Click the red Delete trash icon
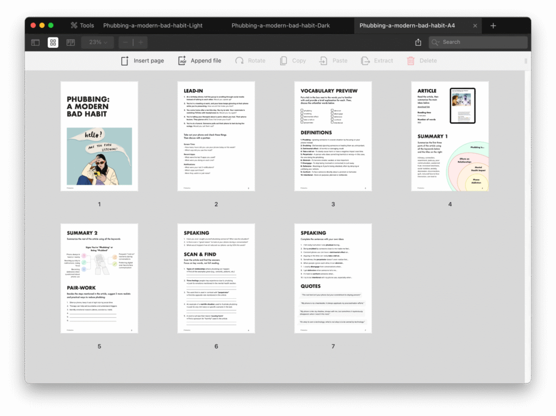The width and height of the screenshot is (556, 416). pos(411,61)
